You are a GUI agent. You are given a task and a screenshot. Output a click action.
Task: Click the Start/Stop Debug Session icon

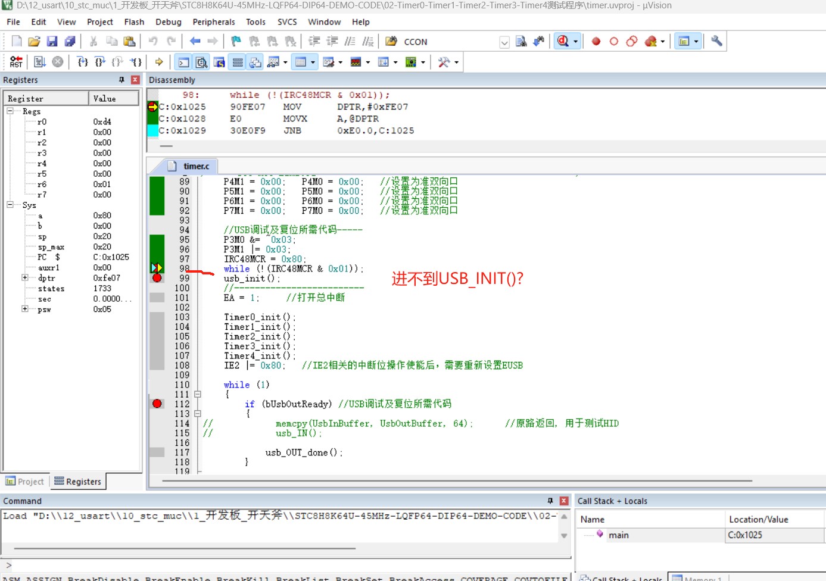[563, 41]
